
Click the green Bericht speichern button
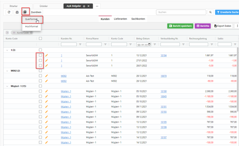pyautogui.click(x=180, y=26)
